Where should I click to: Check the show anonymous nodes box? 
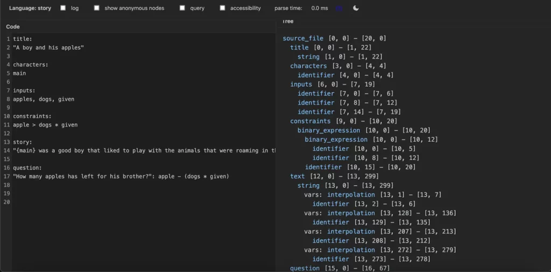(x=97, y=8)
